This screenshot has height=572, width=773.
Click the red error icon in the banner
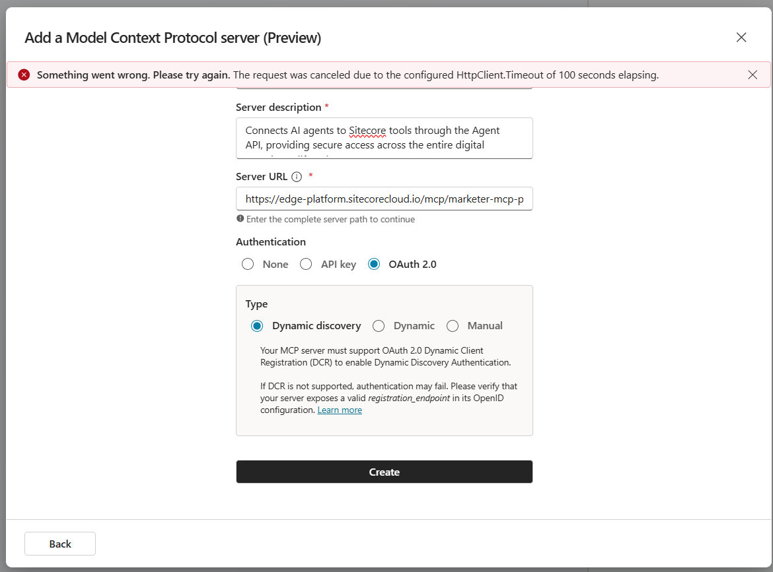pyautogui.click(x=24, y=75)
